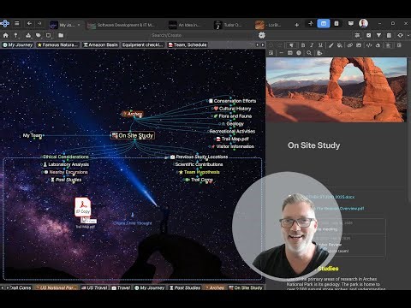Switch to An Idea In... brain tab
The image size is (411, 308).
[184, 25]
